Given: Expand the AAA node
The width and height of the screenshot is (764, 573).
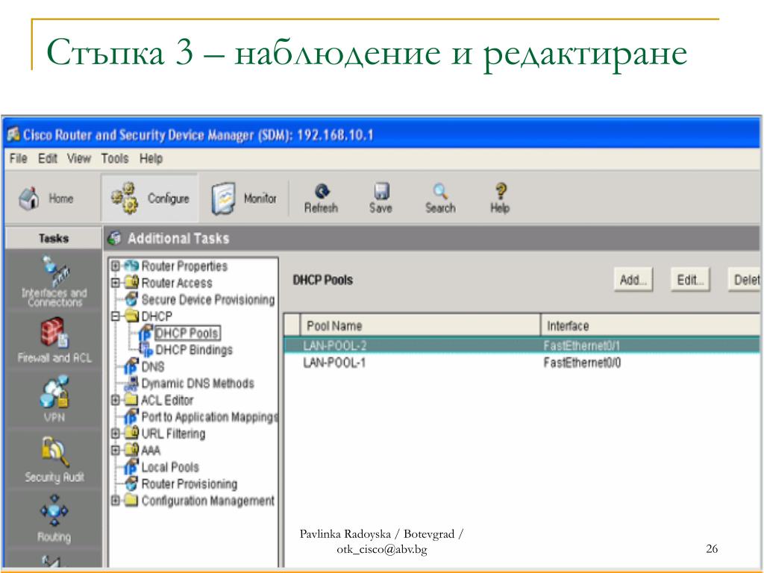Looking at the screenshot, I should point(116,450).
